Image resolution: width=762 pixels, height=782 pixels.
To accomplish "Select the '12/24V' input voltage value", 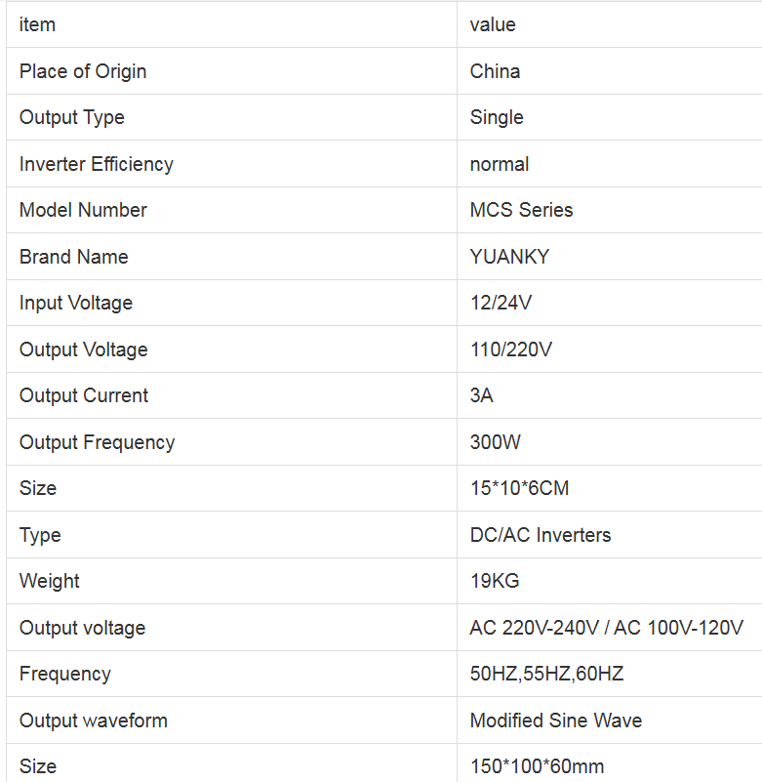I will (501, 303).
